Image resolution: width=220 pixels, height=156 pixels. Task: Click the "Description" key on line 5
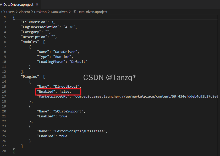coord(34,37)
